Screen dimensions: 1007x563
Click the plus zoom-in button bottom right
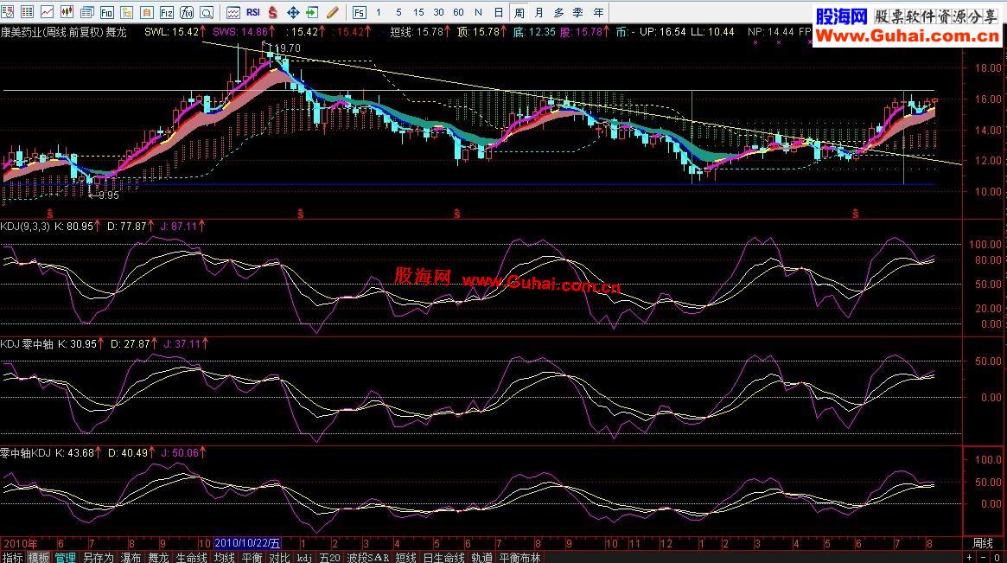coord(971,558)
